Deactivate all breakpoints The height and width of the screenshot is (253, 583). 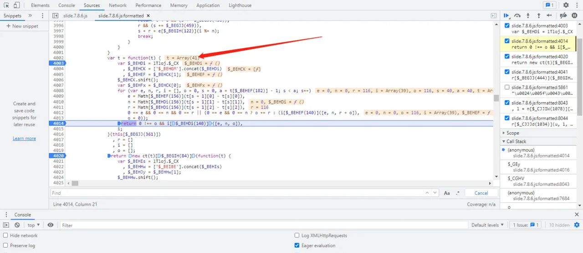point(563,15)
